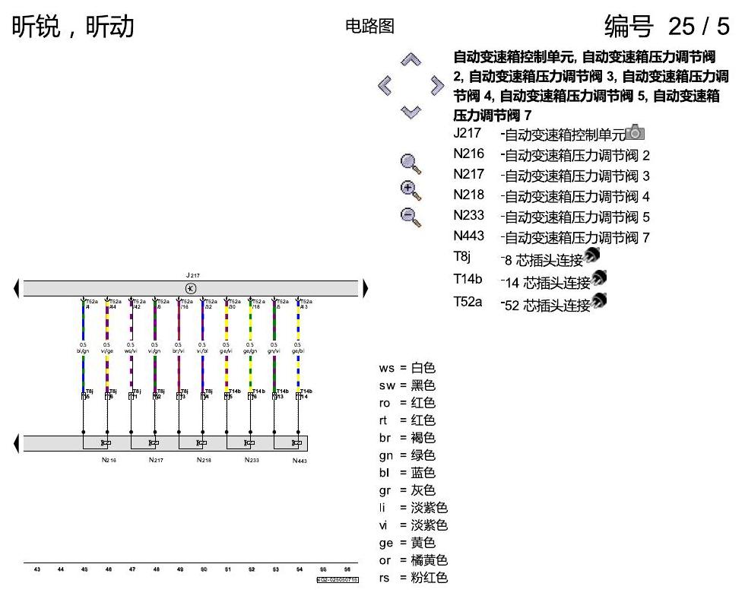Click the ge/gn wire color label
The image size is (745, 599).
click(x=250, y=351)
